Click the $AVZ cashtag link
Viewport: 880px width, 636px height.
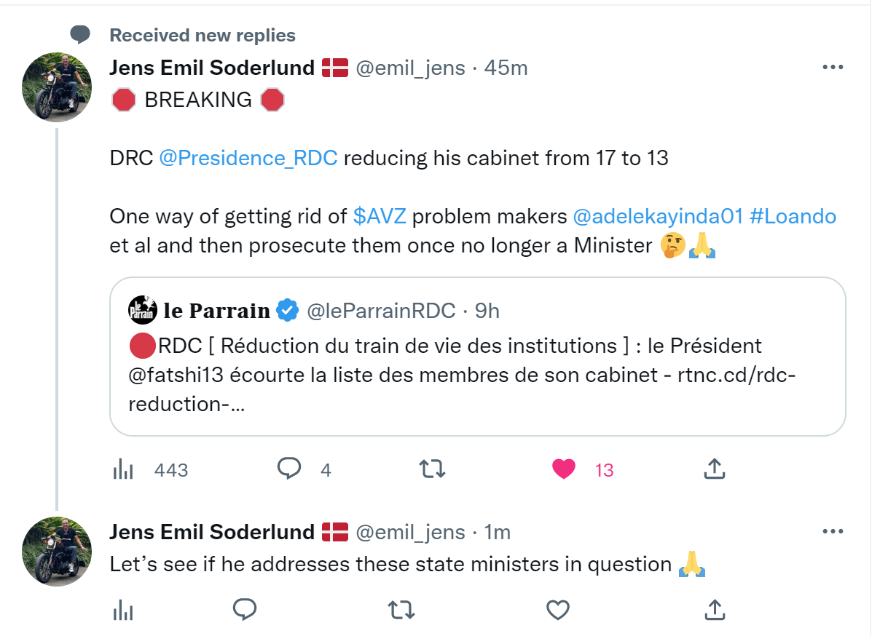[380, 216]
